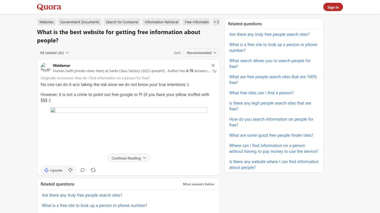The image size is (380, 213).
Task: Open Waldemar's profile picture
Action: (45, 68)
